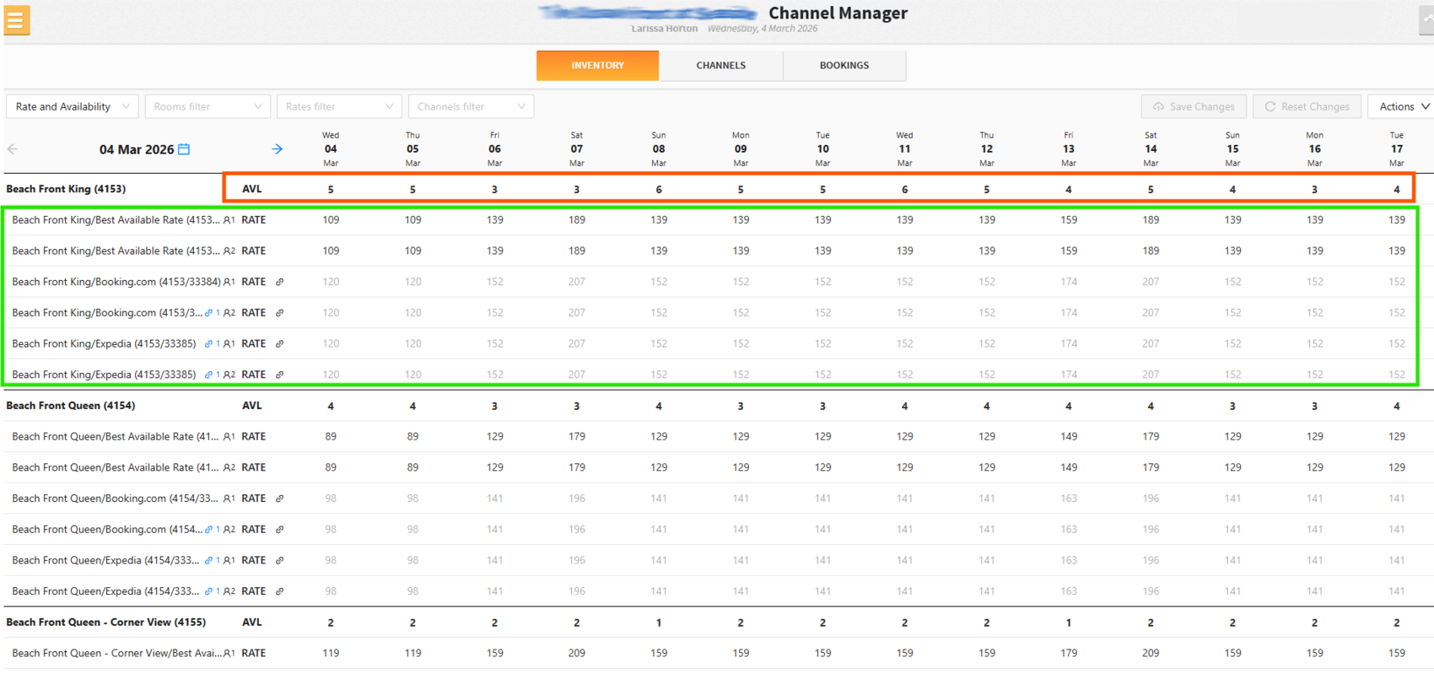Open the Channels filter dropdown
Screen dimensions: 1434x674
click(x=471, y=106)
